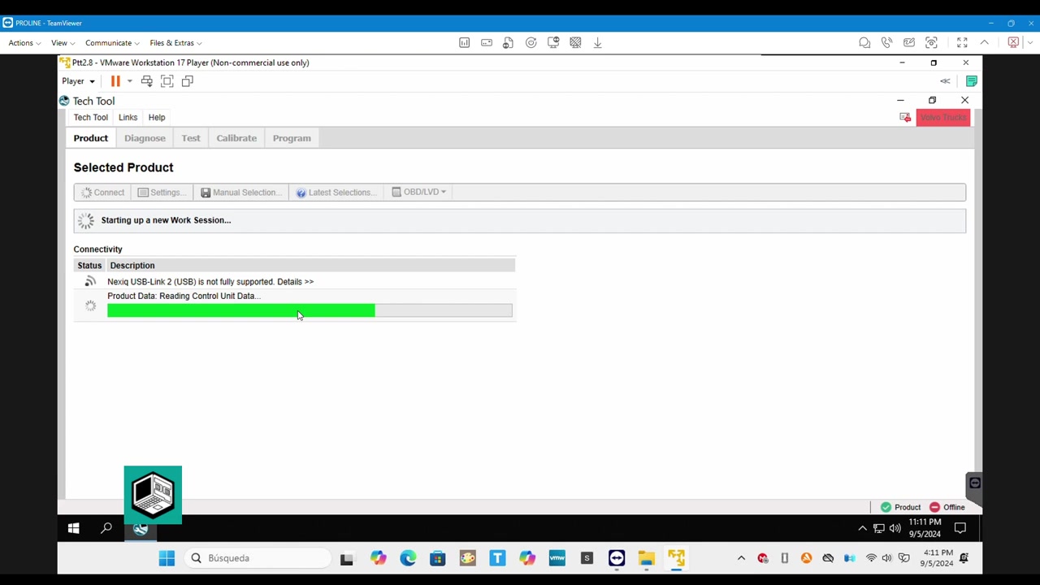Viewport: 1040px width, 585px height.
Task: Open Microsoft Edge from host taskbar
Action: coord(408,558)
